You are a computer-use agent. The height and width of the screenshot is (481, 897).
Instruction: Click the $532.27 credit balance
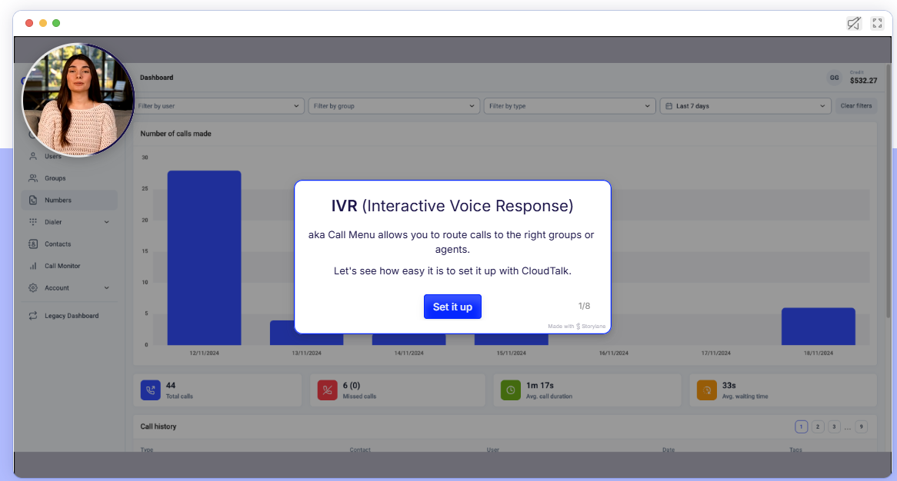[863, 81]
